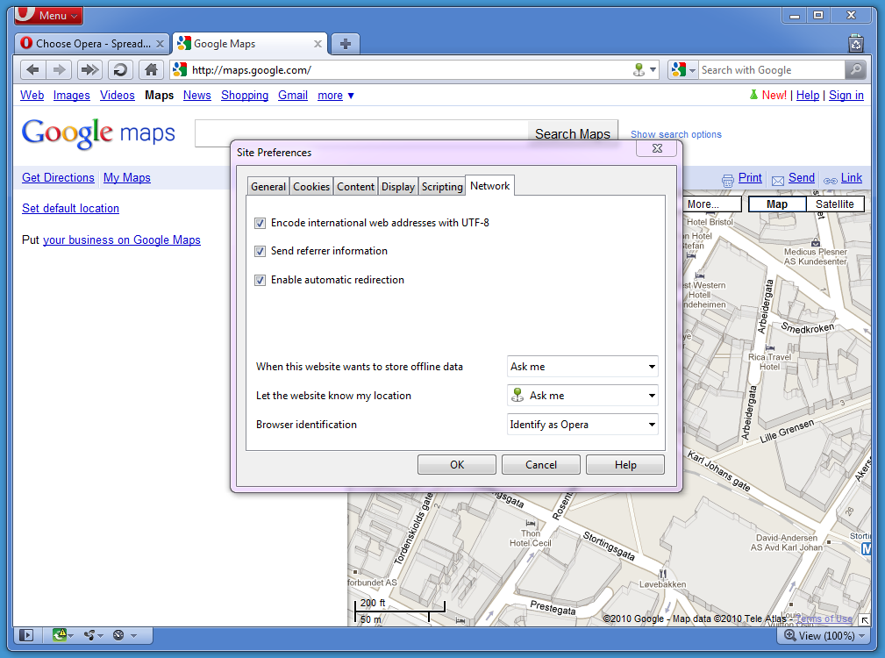Disable Send referrer information
885x658 pixels.
260,251
